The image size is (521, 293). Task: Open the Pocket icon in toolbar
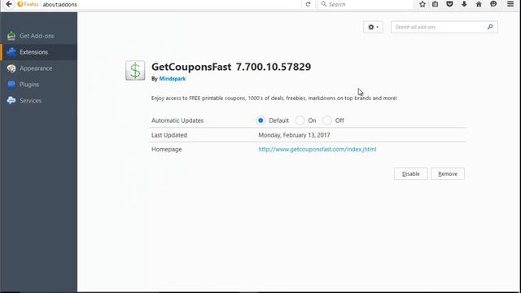449,4
